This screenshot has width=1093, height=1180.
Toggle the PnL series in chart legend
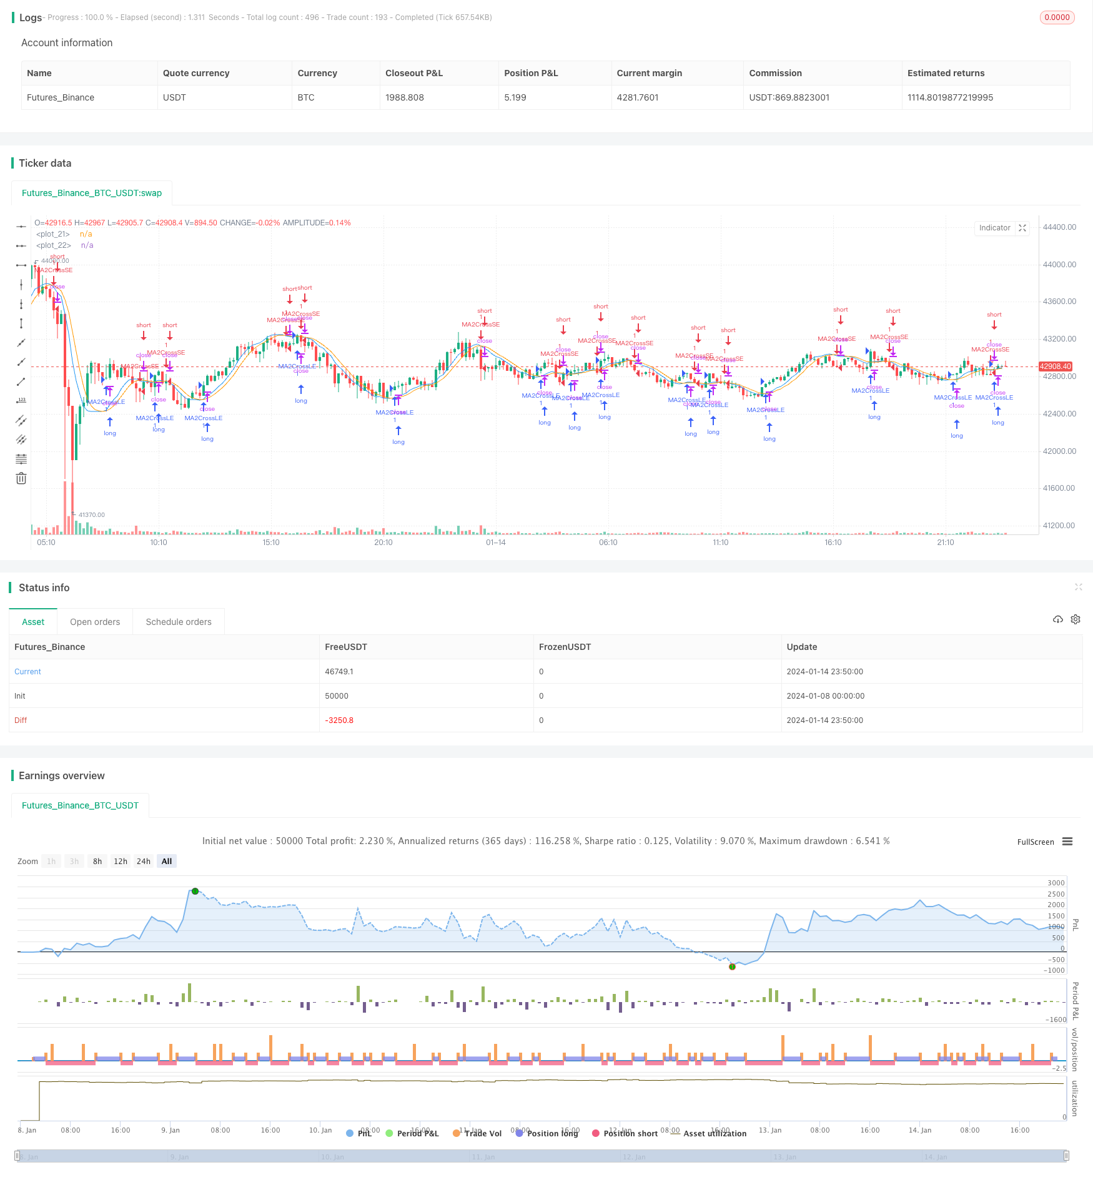click(x=359, y=1133)
